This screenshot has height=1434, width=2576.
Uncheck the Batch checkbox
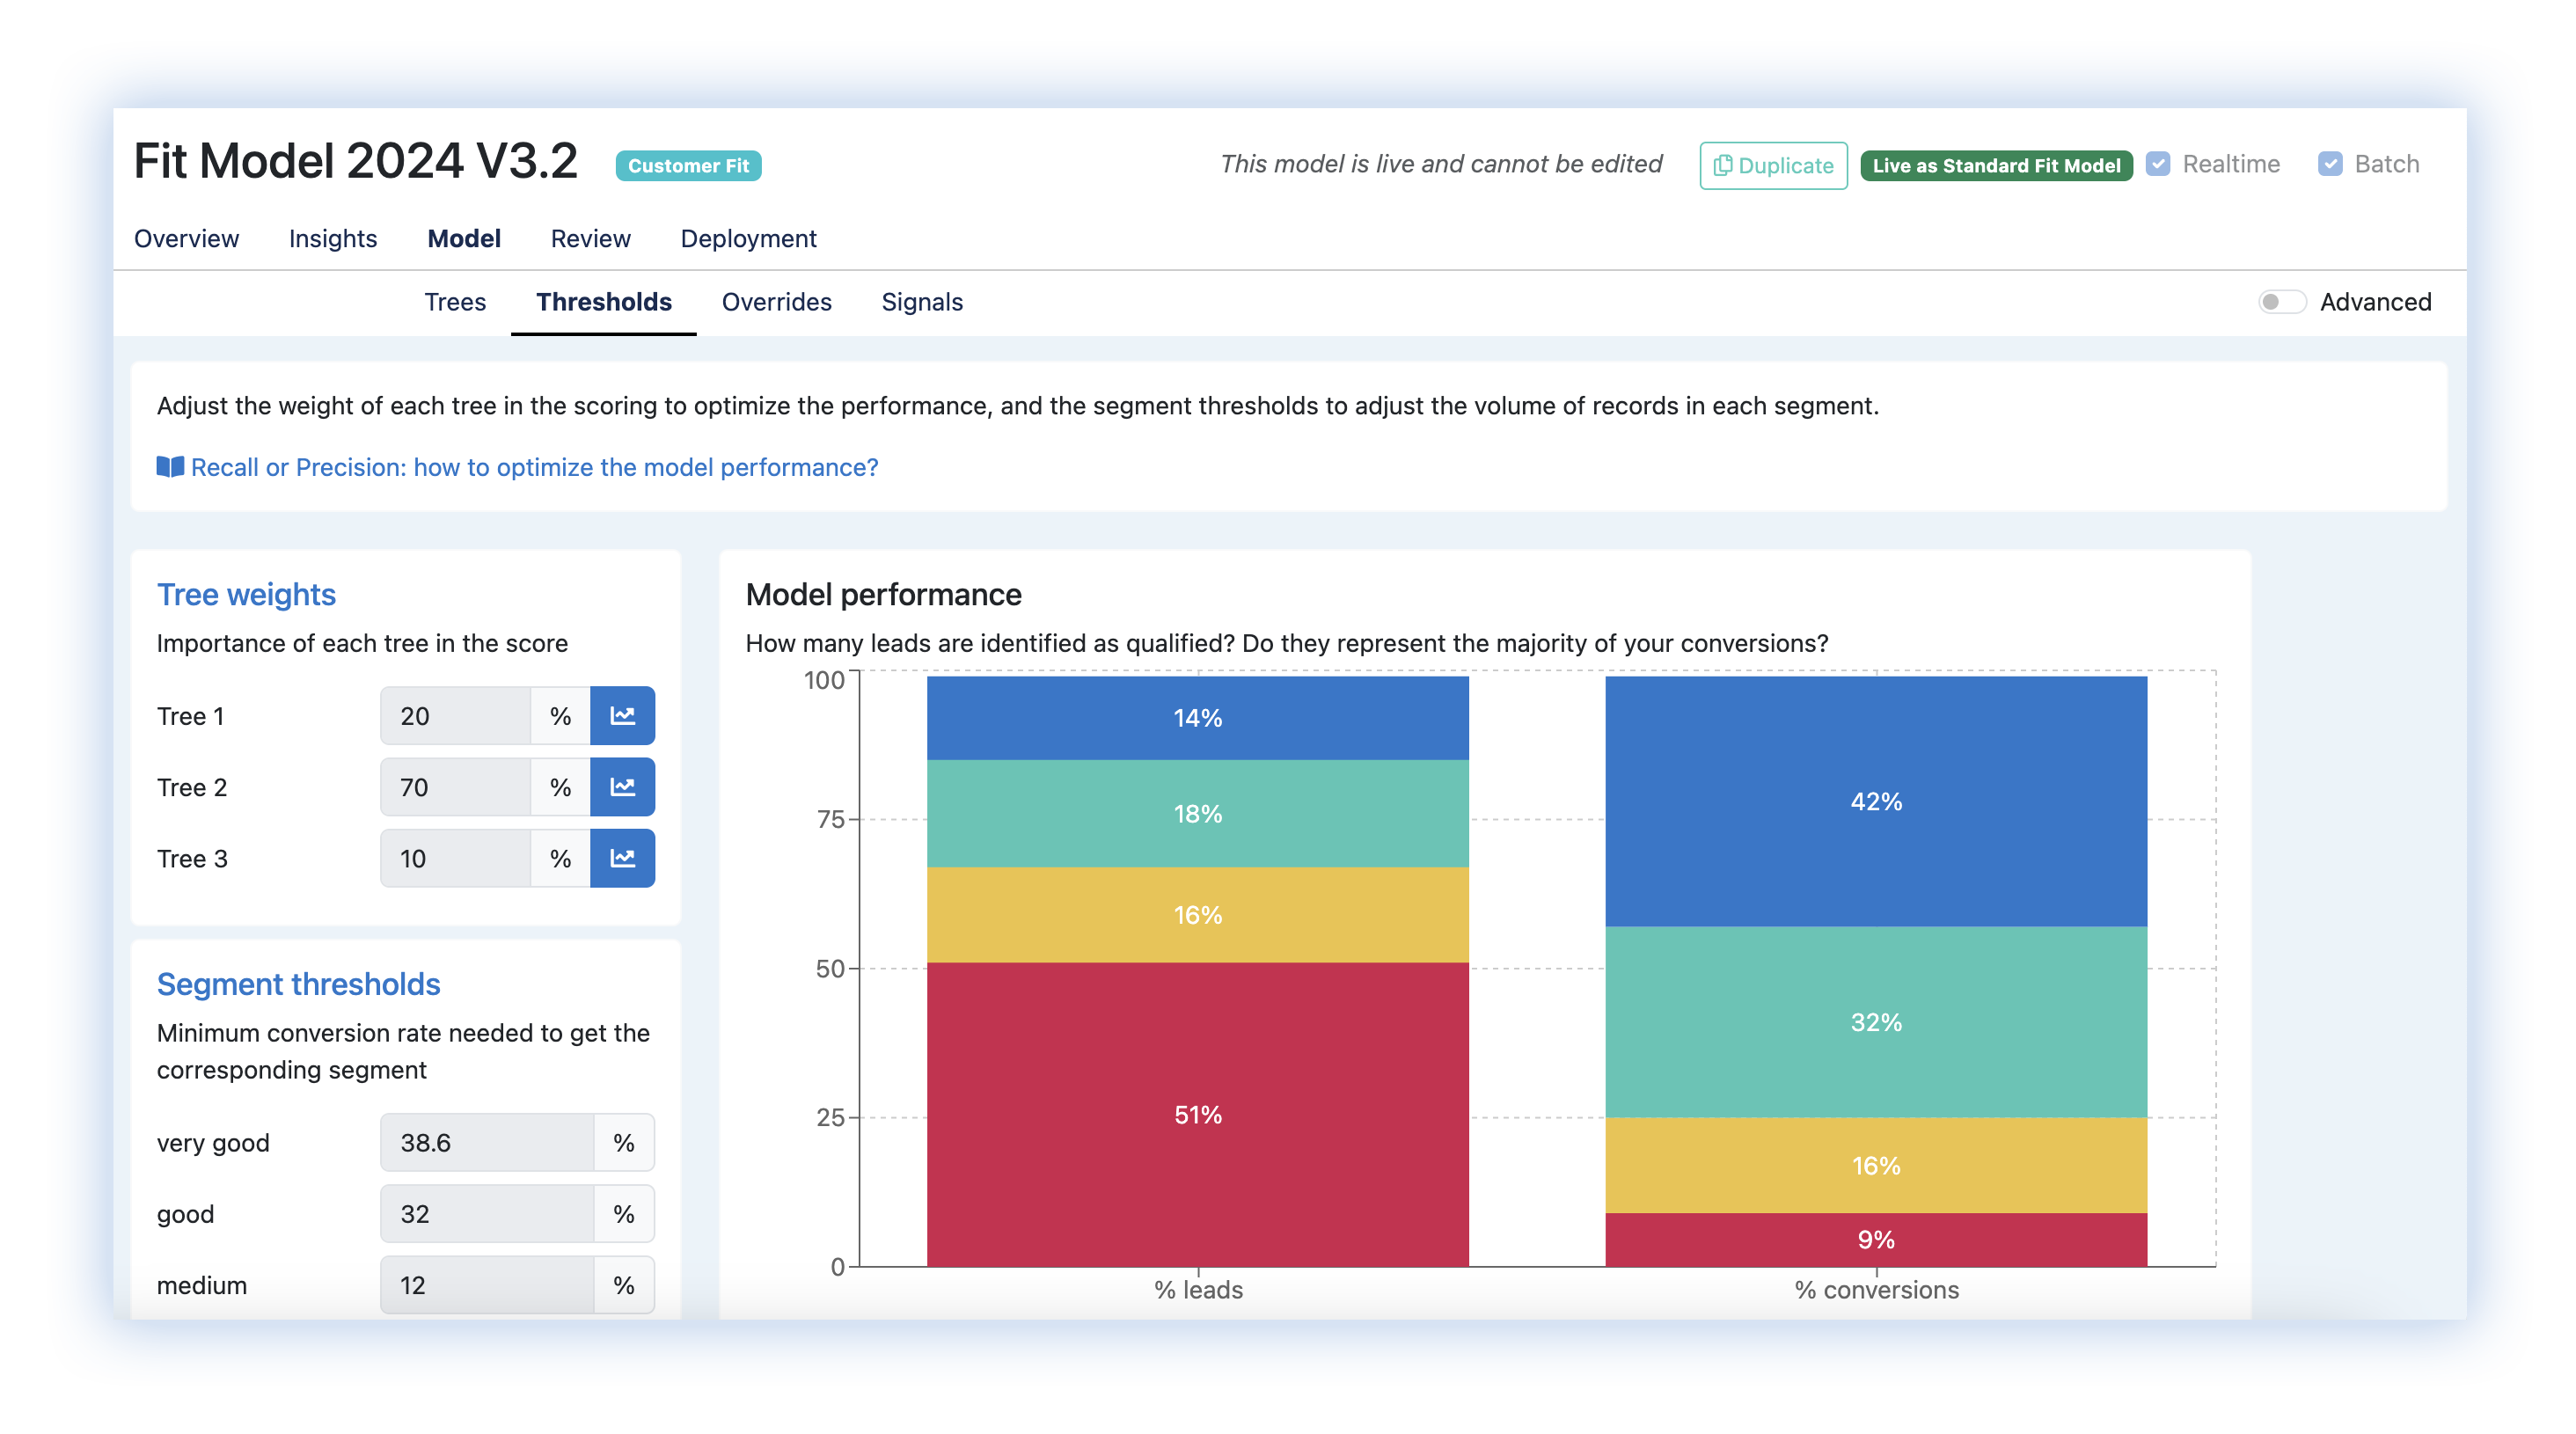coord(2330,164)
